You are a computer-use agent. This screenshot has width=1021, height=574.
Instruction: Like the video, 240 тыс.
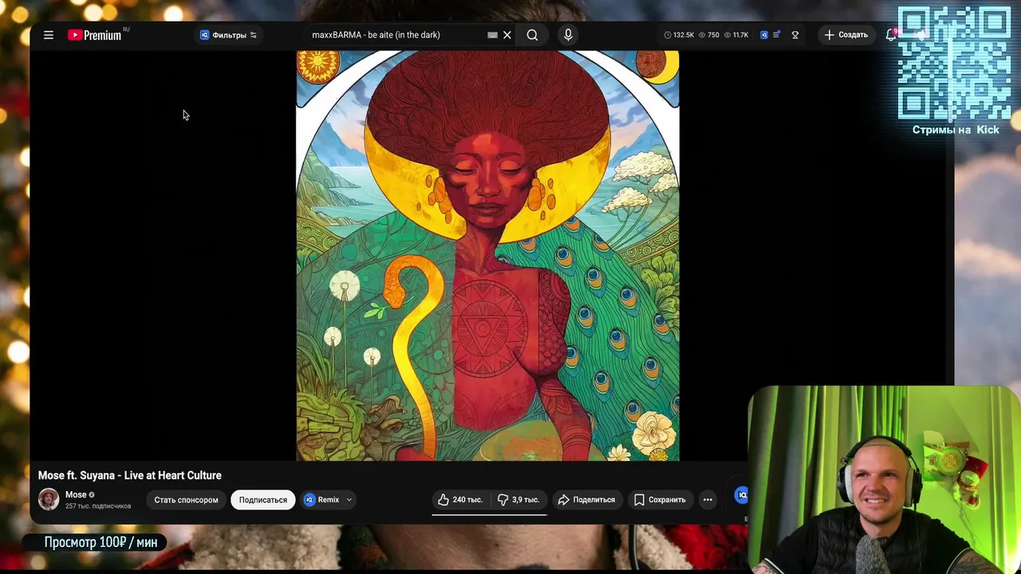tap(461, 500)
